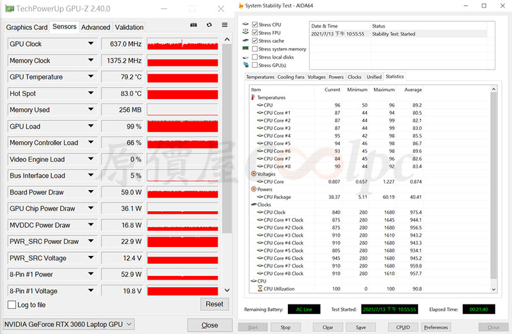Open the GPU Load sensor dropdown

[x=91, y=126]
